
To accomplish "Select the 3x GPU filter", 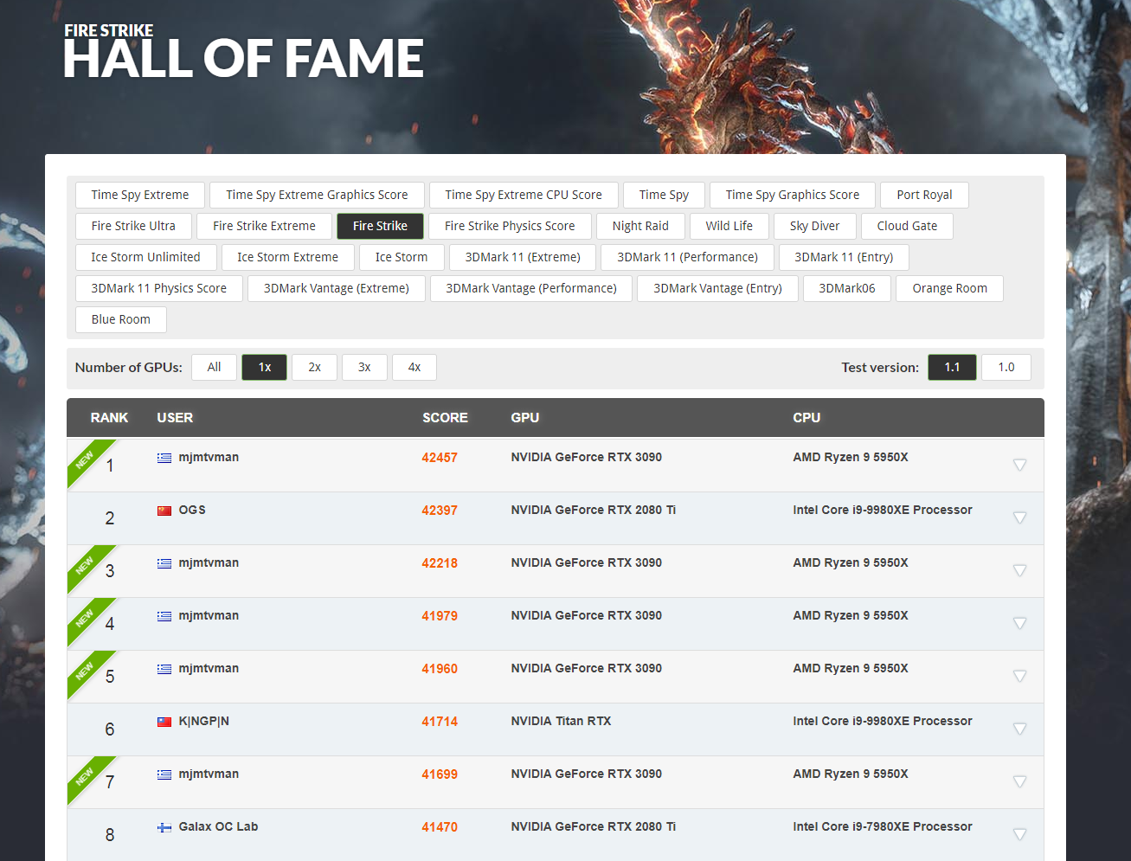I will [365, 367].
